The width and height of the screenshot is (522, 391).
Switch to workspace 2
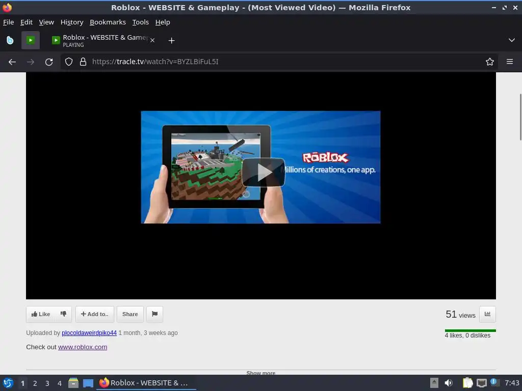[35, 383]
